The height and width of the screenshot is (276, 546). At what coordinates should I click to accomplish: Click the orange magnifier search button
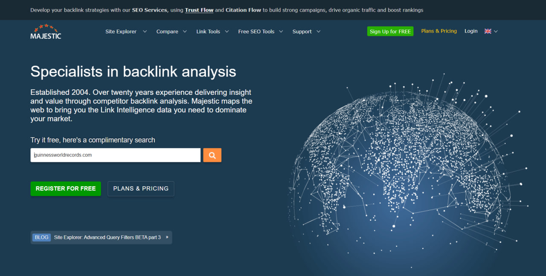[212, 155]
